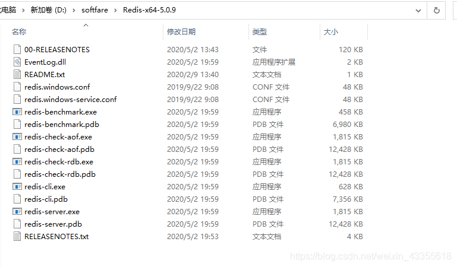Click the 2 KB size value
This screenshot has height=267, width=457.
[x=355, y=62]
